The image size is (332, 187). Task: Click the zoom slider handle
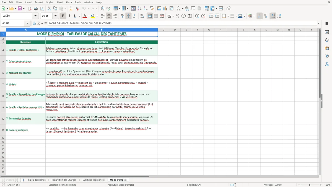(310, 185)
